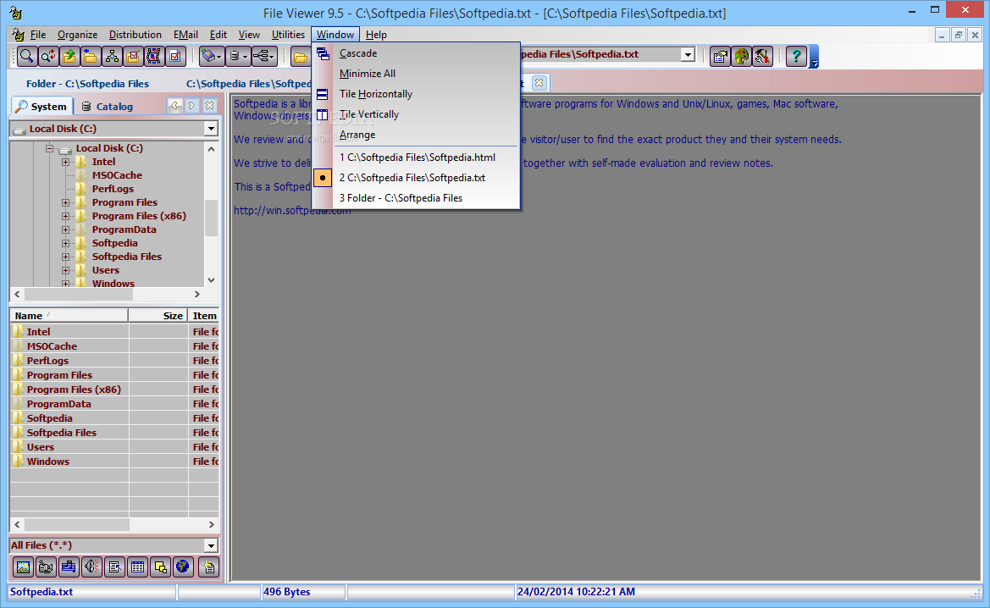The height and width of the screenshot is (608, 990).
Task: Switch to window 3 Folder - C:\Softpedia Files
Action: 416,197
